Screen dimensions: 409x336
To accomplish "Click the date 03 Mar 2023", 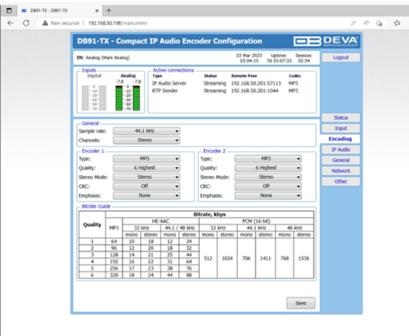I will point(249,56).
